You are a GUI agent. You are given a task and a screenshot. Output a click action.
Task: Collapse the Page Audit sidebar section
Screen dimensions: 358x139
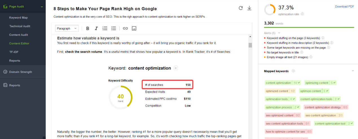point(42,6)
